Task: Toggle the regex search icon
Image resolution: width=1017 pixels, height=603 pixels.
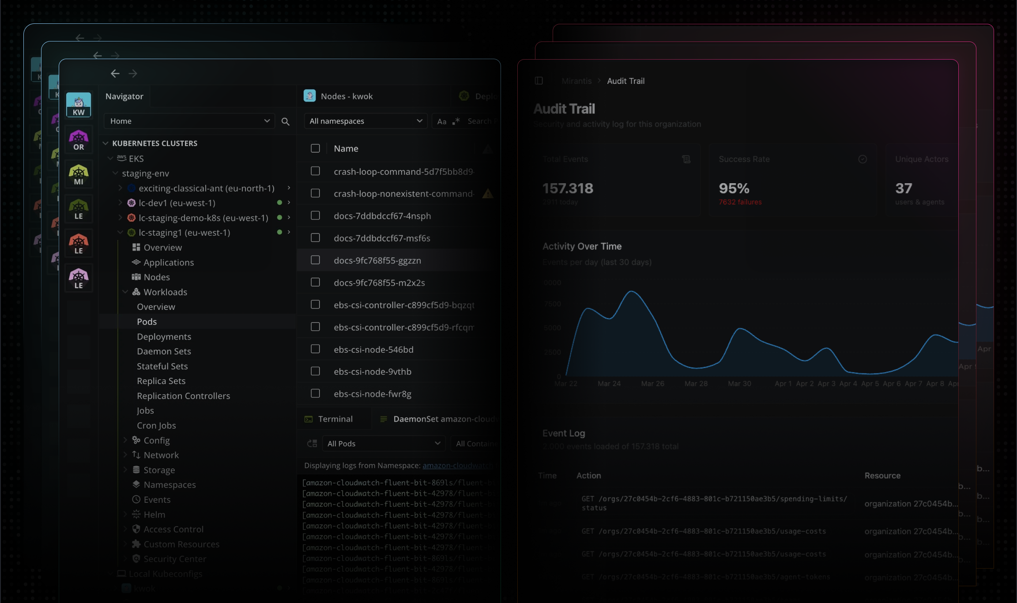Action: click(x=456, y=121)
